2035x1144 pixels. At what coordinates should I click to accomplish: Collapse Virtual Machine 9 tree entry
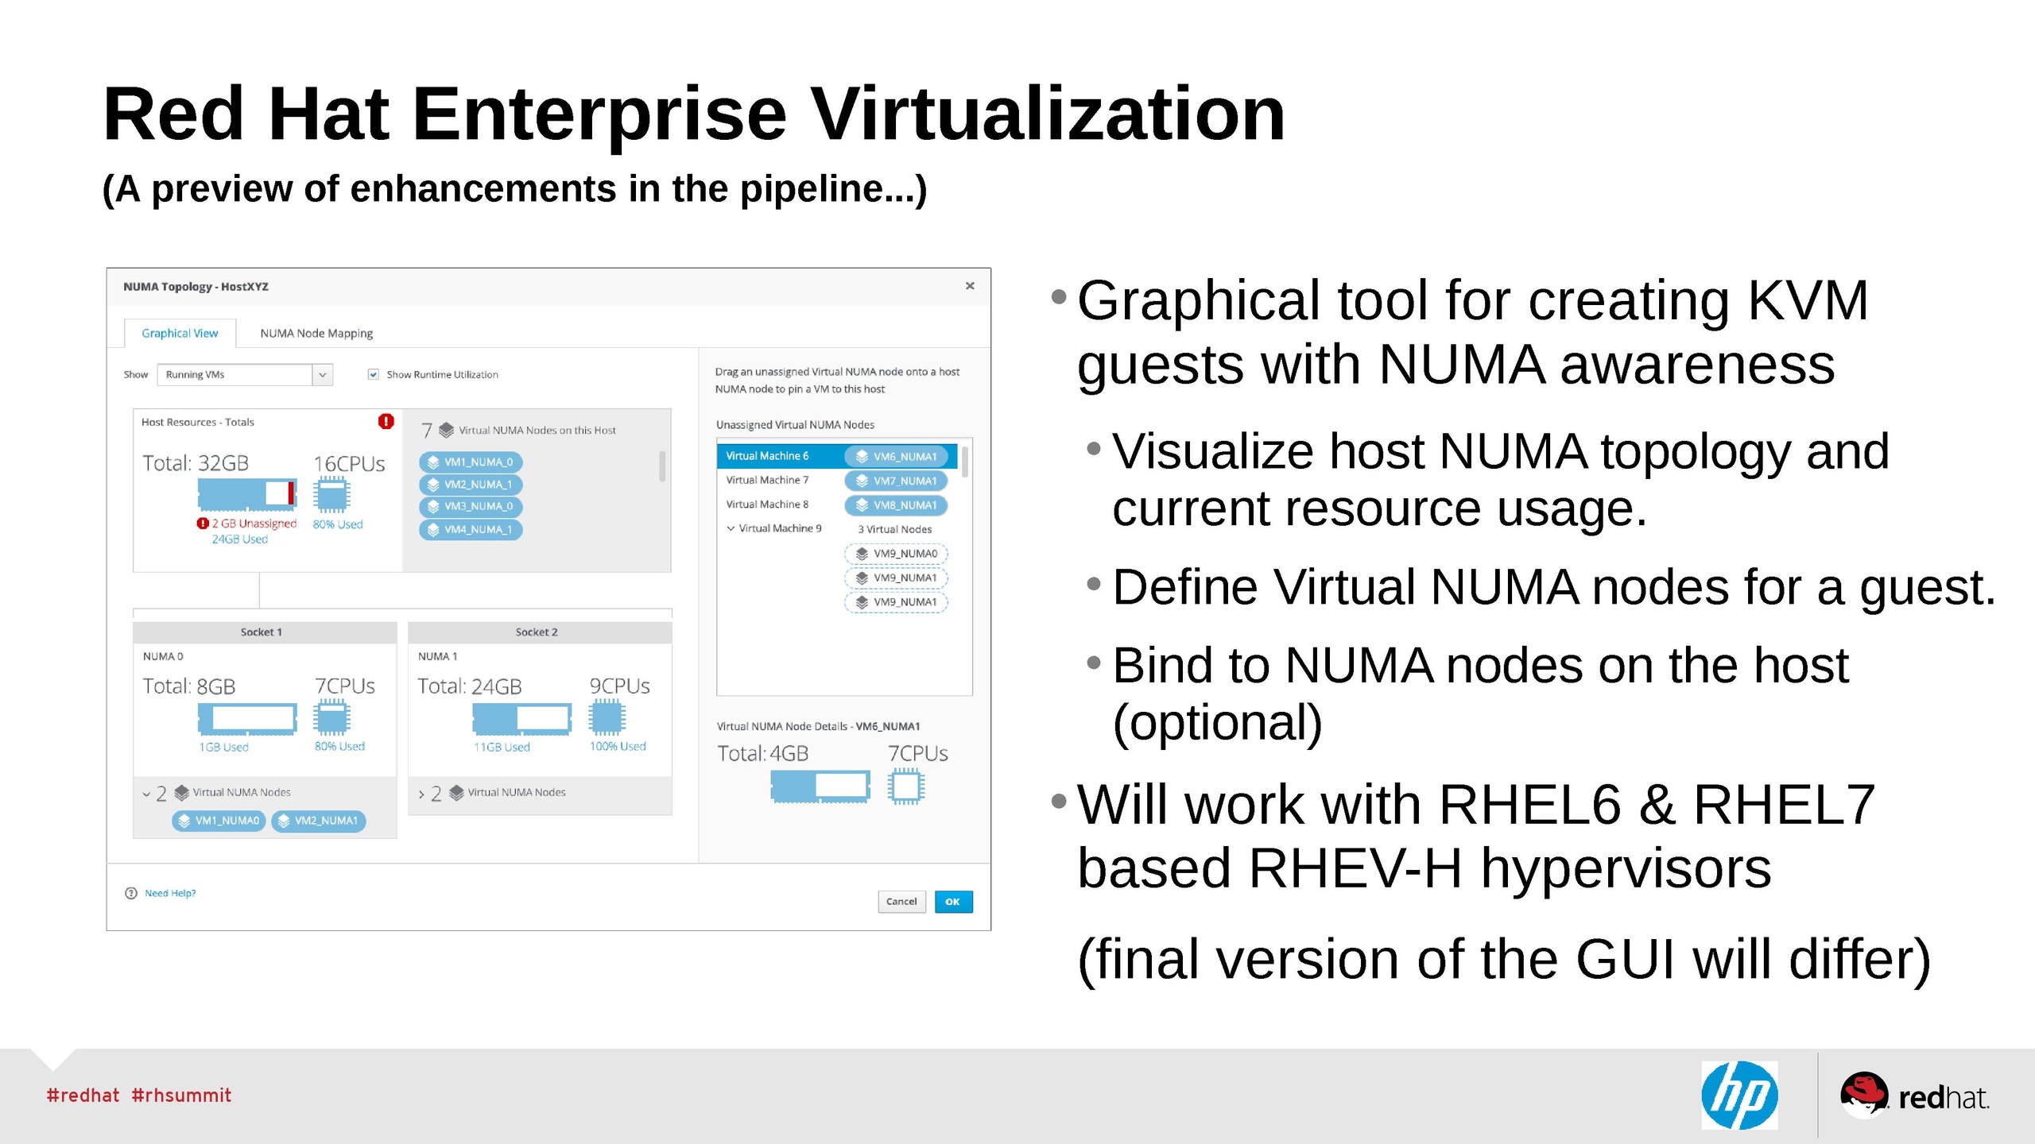(731, 528)
